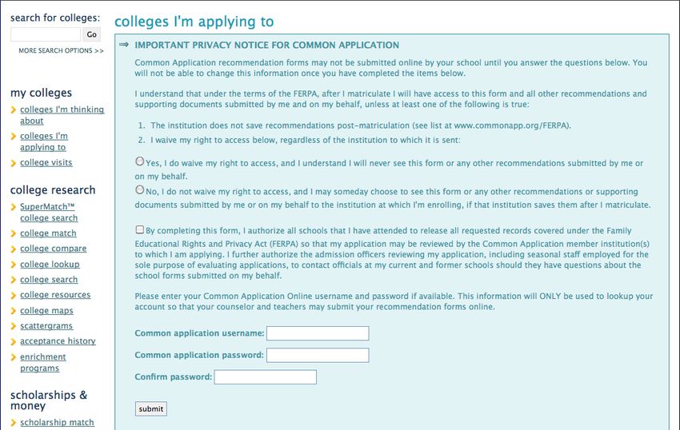Open college visits link

point(46,162)
